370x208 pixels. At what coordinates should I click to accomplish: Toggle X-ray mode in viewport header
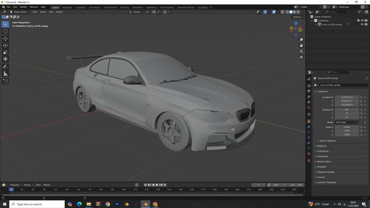click(x=282, y=12)
